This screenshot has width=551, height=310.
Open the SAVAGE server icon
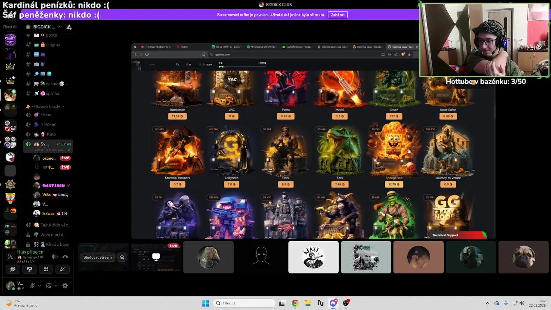click(x=10, y=40)
